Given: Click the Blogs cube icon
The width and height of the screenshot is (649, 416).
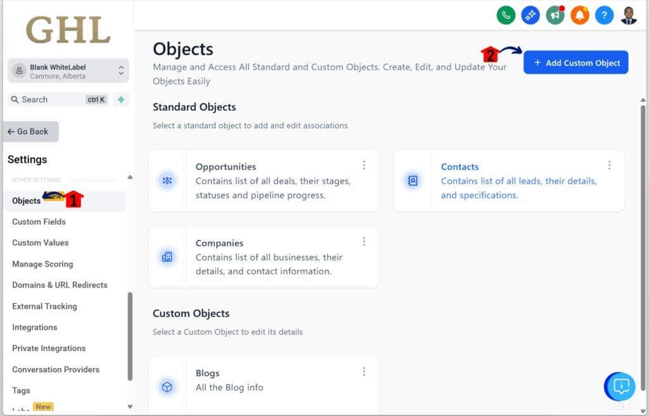Looking at the screenshot, I should click(167, 387).
